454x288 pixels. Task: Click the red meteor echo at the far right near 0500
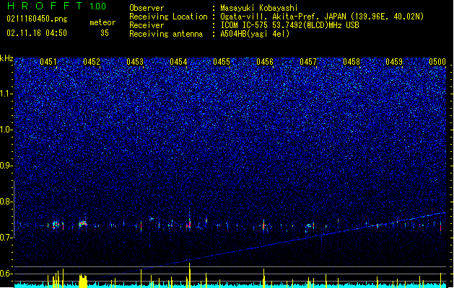440,227
